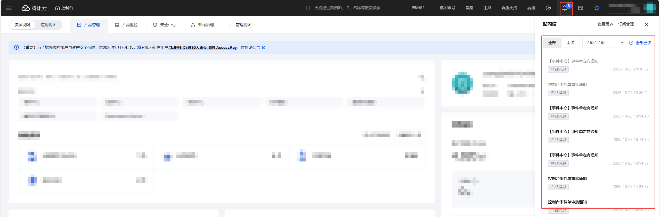Open the hamburger navigation menu
Viewport: 660px width, 217px height.
pyautogui.click(x=9, y=8)
